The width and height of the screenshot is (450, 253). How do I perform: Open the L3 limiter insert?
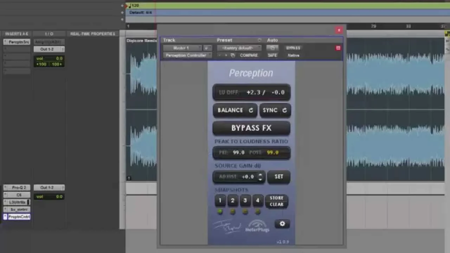pos(17,202)
